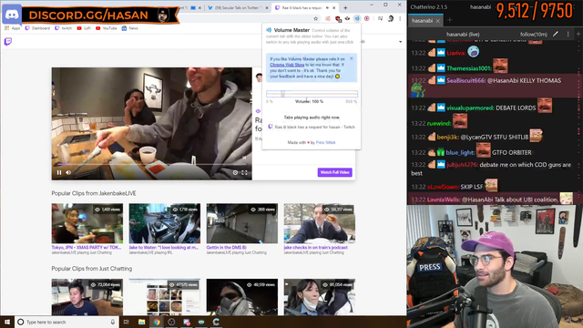Open Task View from the taskbar
This screenshot has height=328, width=583.
click(127, 322)
